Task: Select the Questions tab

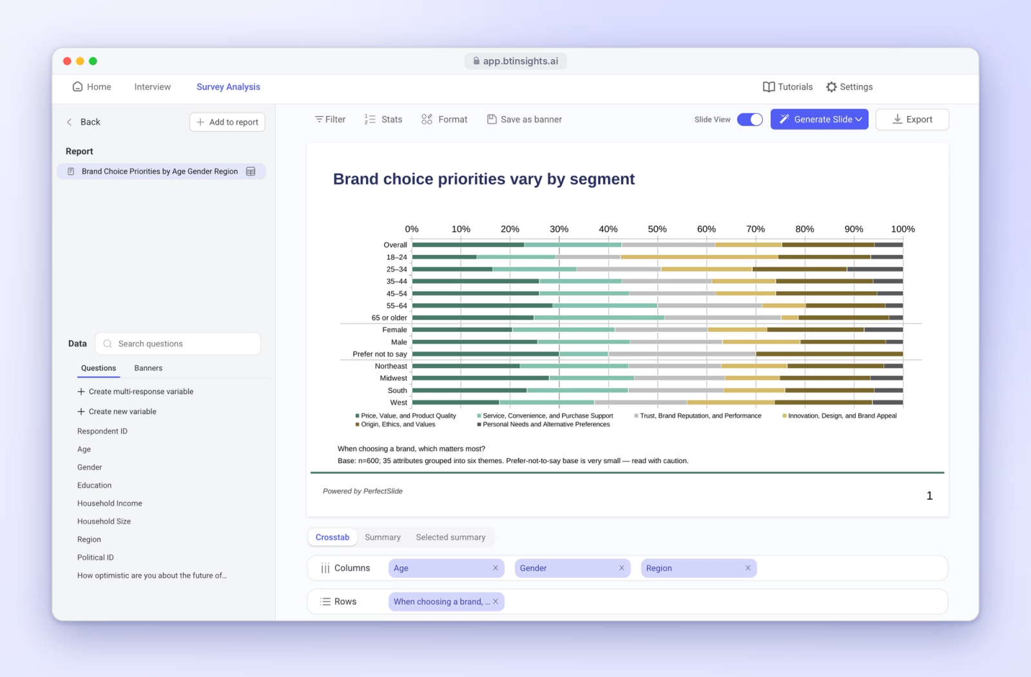Action: pyautogui.click(x=99, y=368)
